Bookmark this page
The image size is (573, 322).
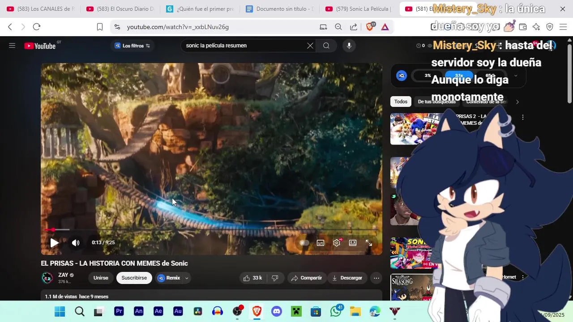[100, 27]
